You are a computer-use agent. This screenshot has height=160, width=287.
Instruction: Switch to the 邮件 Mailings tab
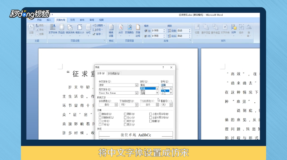pos(82,20)
